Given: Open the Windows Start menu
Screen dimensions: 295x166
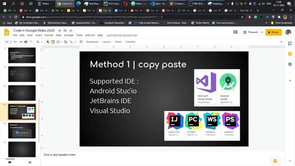Looking at the screenshot, I should pos(4,4).
